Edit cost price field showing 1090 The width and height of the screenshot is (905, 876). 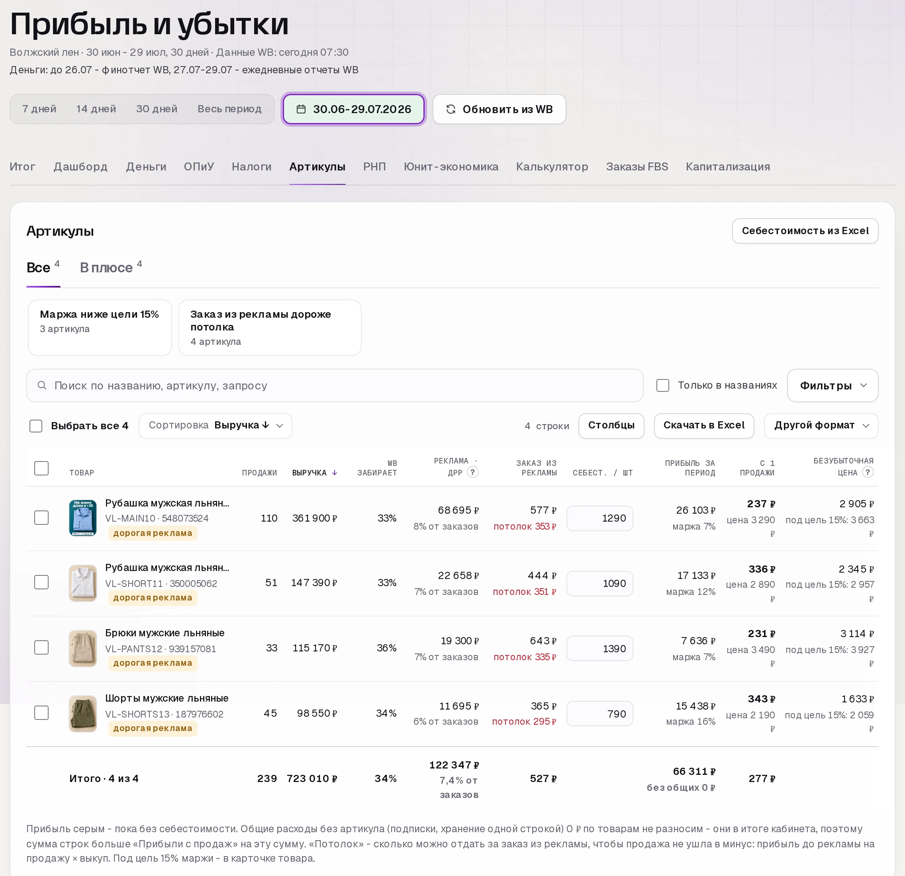click(599, 583)
